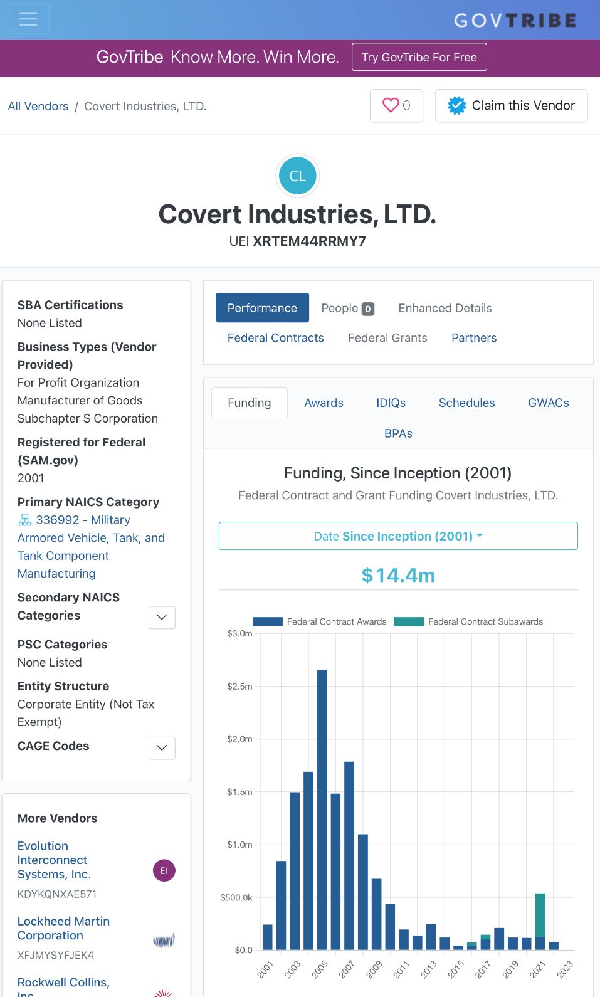The width and height of the screenshot is (600, 997).
Task: Click the UEI XRTEM44RRMY7 text
Action: [298, 241]
